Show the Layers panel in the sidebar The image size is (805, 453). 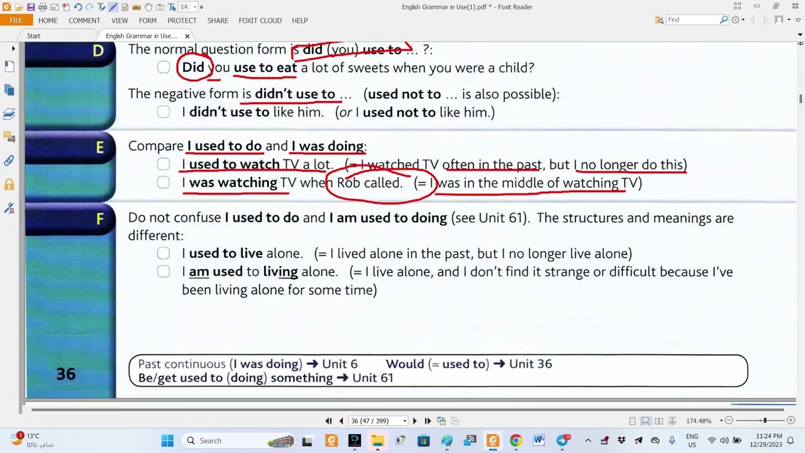tap(9, 114)
